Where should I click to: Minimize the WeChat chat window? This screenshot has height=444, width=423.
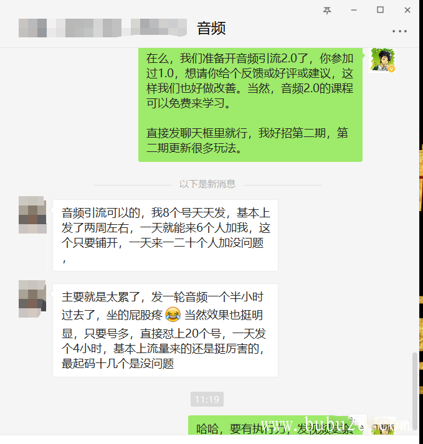[x=354, y=10]
